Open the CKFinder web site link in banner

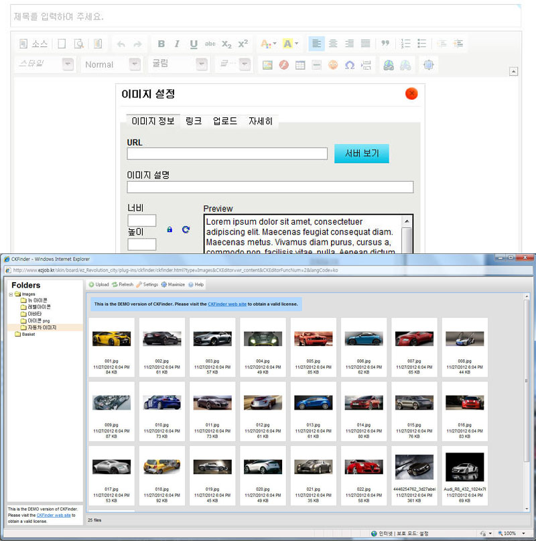(x=226, y=304)
